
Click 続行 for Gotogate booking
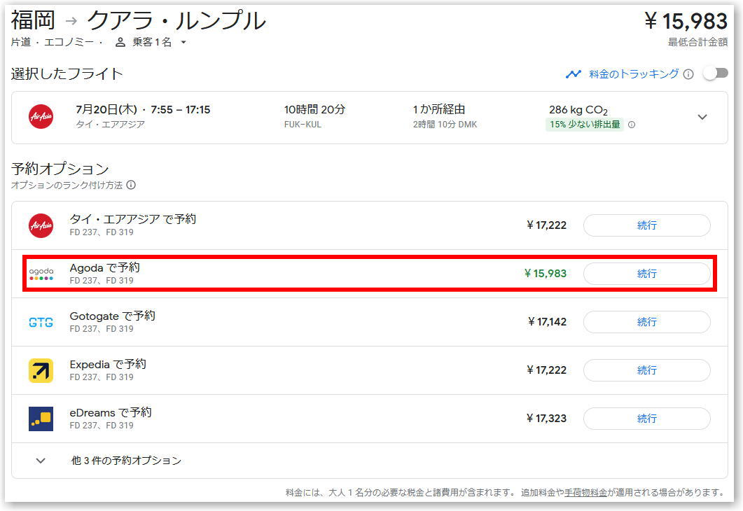pos(647,322)
